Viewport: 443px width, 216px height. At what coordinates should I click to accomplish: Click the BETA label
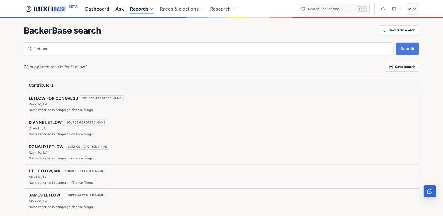[73, 7]
